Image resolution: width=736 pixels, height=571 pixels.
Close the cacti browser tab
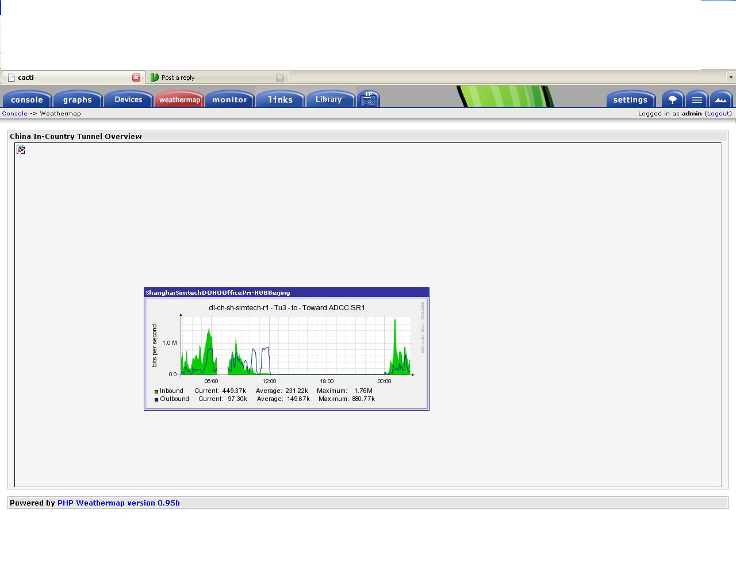click(x=136, y=78)
